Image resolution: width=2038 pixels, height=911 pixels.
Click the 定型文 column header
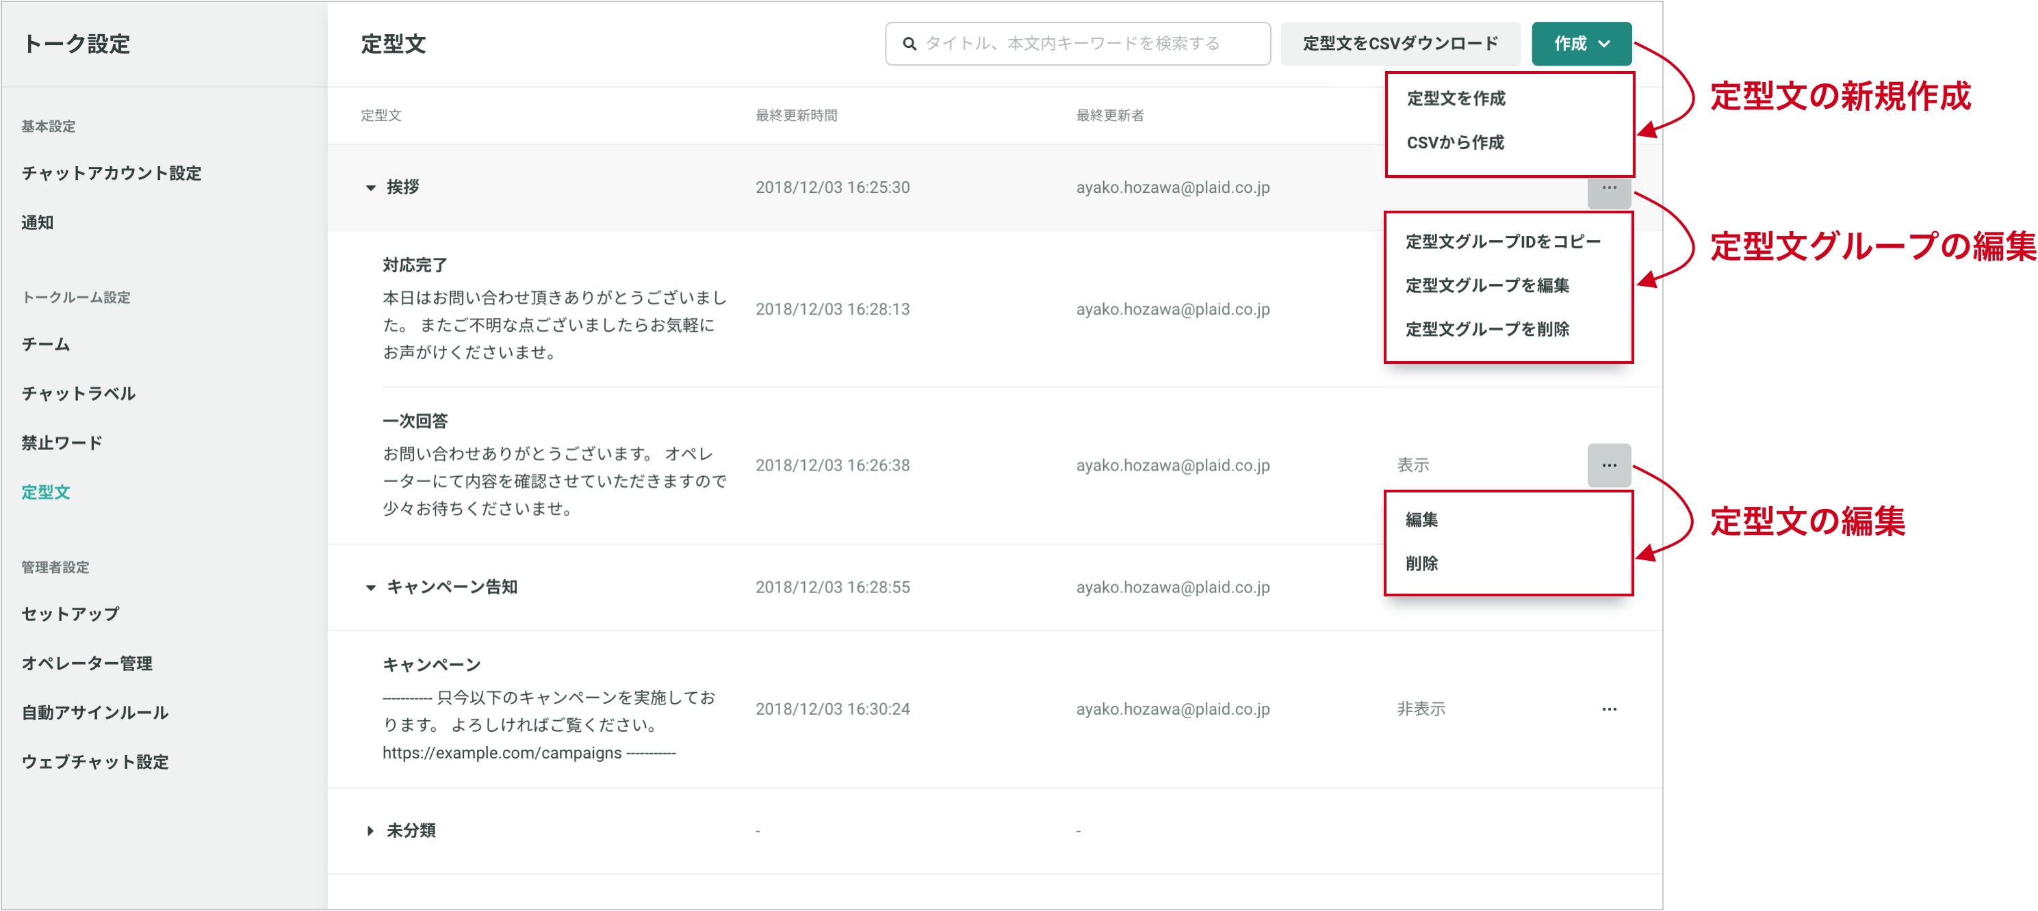381,116
